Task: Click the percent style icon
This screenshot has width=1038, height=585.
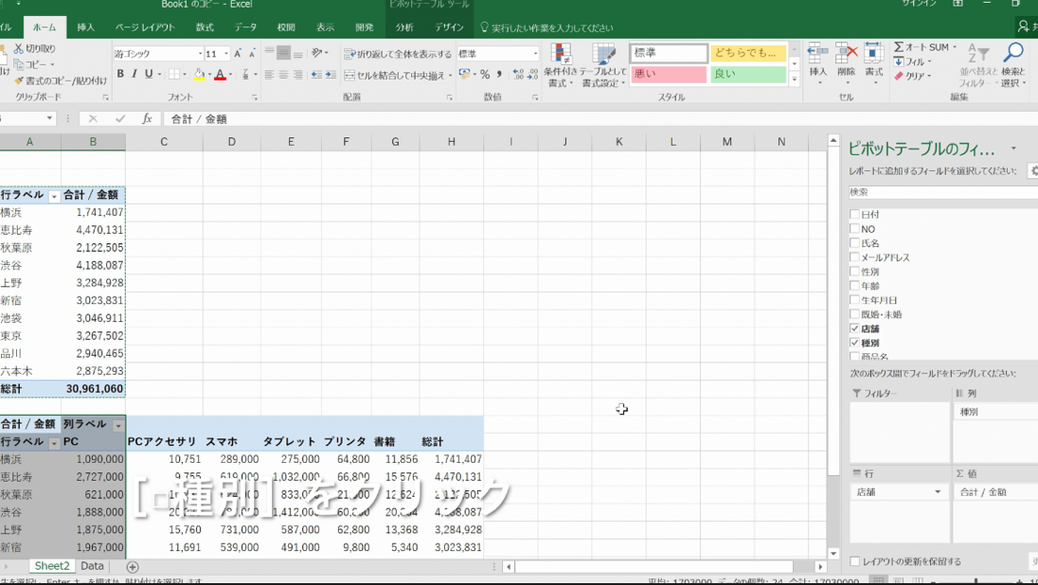Action: click(485, 74)
